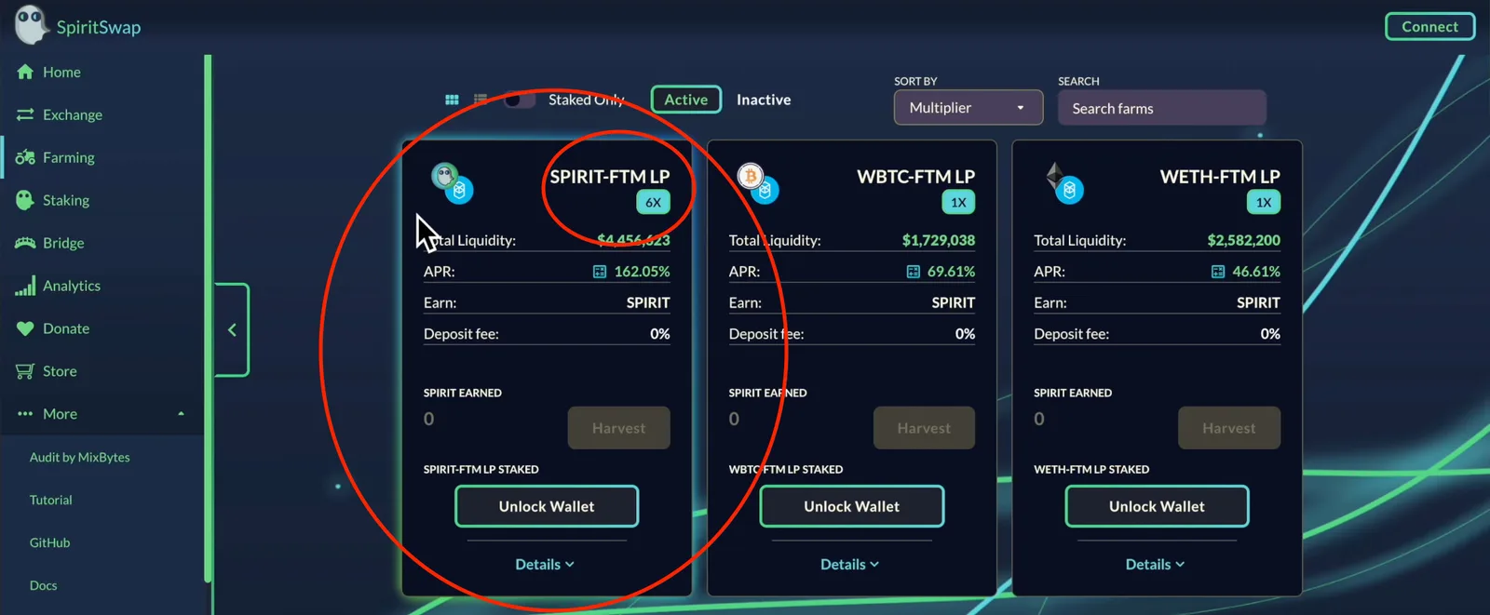The height and width of the screenshot is (615, 1490).
Task: Open the Bridge icon in sidebar
Action: point(25,243)
